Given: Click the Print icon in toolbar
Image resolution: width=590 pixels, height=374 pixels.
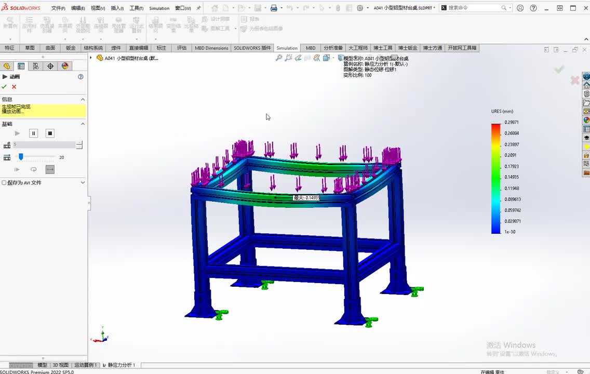Looking at the screenshot, I should [274, 8].
